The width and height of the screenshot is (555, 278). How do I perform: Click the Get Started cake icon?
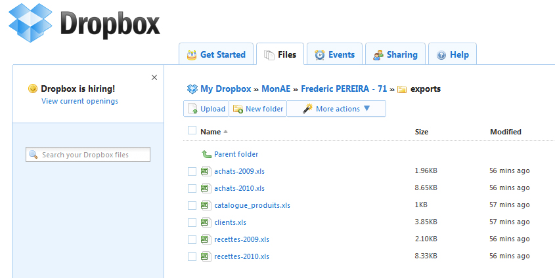click(x=192, y=55)
